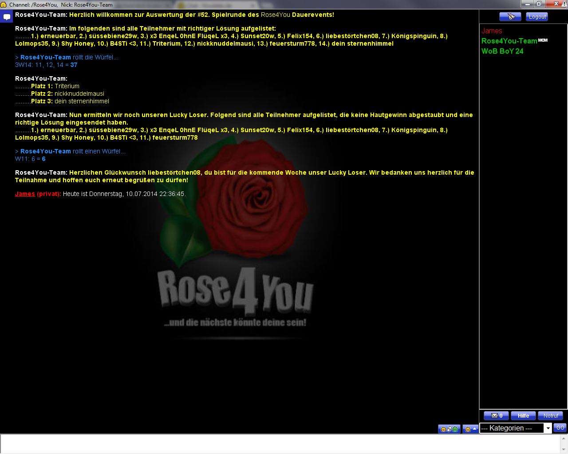Expand the smiley picker arrow button
The width and height of the screenshot is (568, 454).
(x=470, y=429)
